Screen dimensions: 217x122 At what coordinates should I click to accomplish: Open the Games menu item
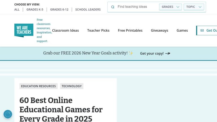[x=182, y=30]
